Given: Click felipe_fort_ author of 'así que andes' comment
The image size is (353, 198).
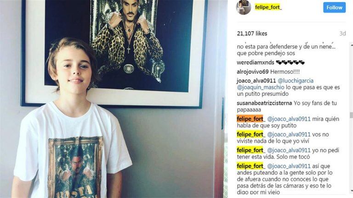Looking at the screenshot, I should tap(251, 166).
